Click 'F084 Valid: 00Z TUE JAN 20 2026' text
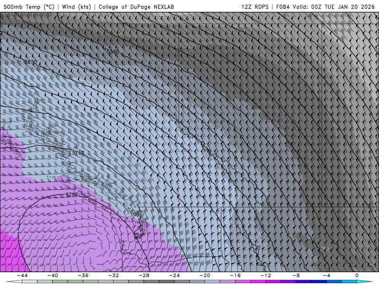379x284 pixels. tap(325, 7)
